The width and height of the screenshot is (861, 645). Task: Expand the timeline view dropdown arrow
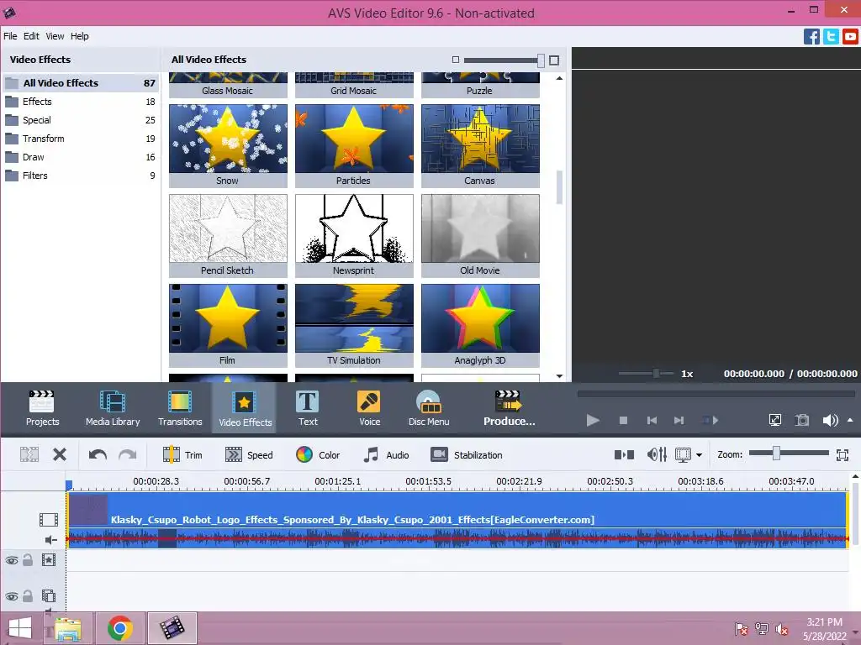699,455
